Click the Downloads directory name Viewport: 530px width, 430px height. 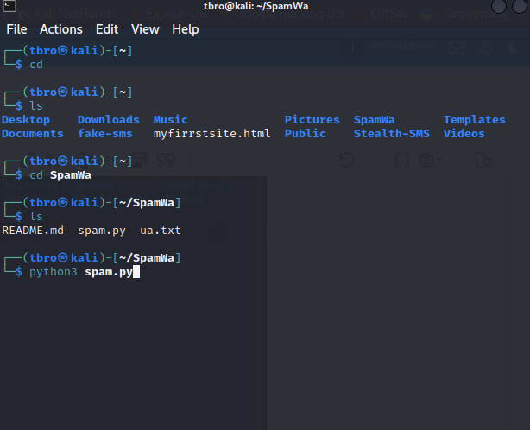coord(108,120)
